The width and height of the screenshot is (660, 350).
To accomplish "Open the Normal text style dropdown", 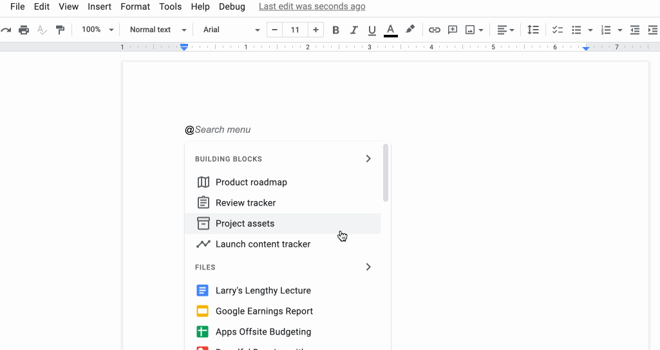I will point(158,30).
